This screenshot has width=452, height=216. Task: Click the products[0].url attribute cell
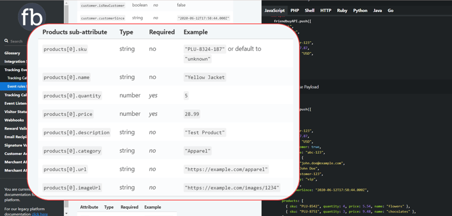65,170
